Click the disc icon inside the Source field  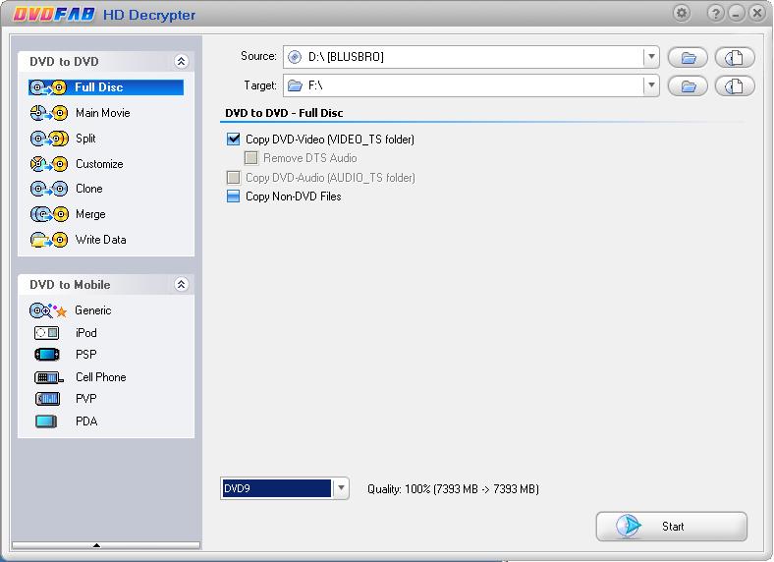click(x=295, y=57)
